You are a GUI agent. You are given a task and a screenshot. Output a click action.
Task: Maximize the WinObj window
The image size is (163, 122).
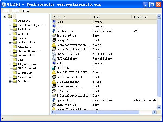[x=152, y=4]
